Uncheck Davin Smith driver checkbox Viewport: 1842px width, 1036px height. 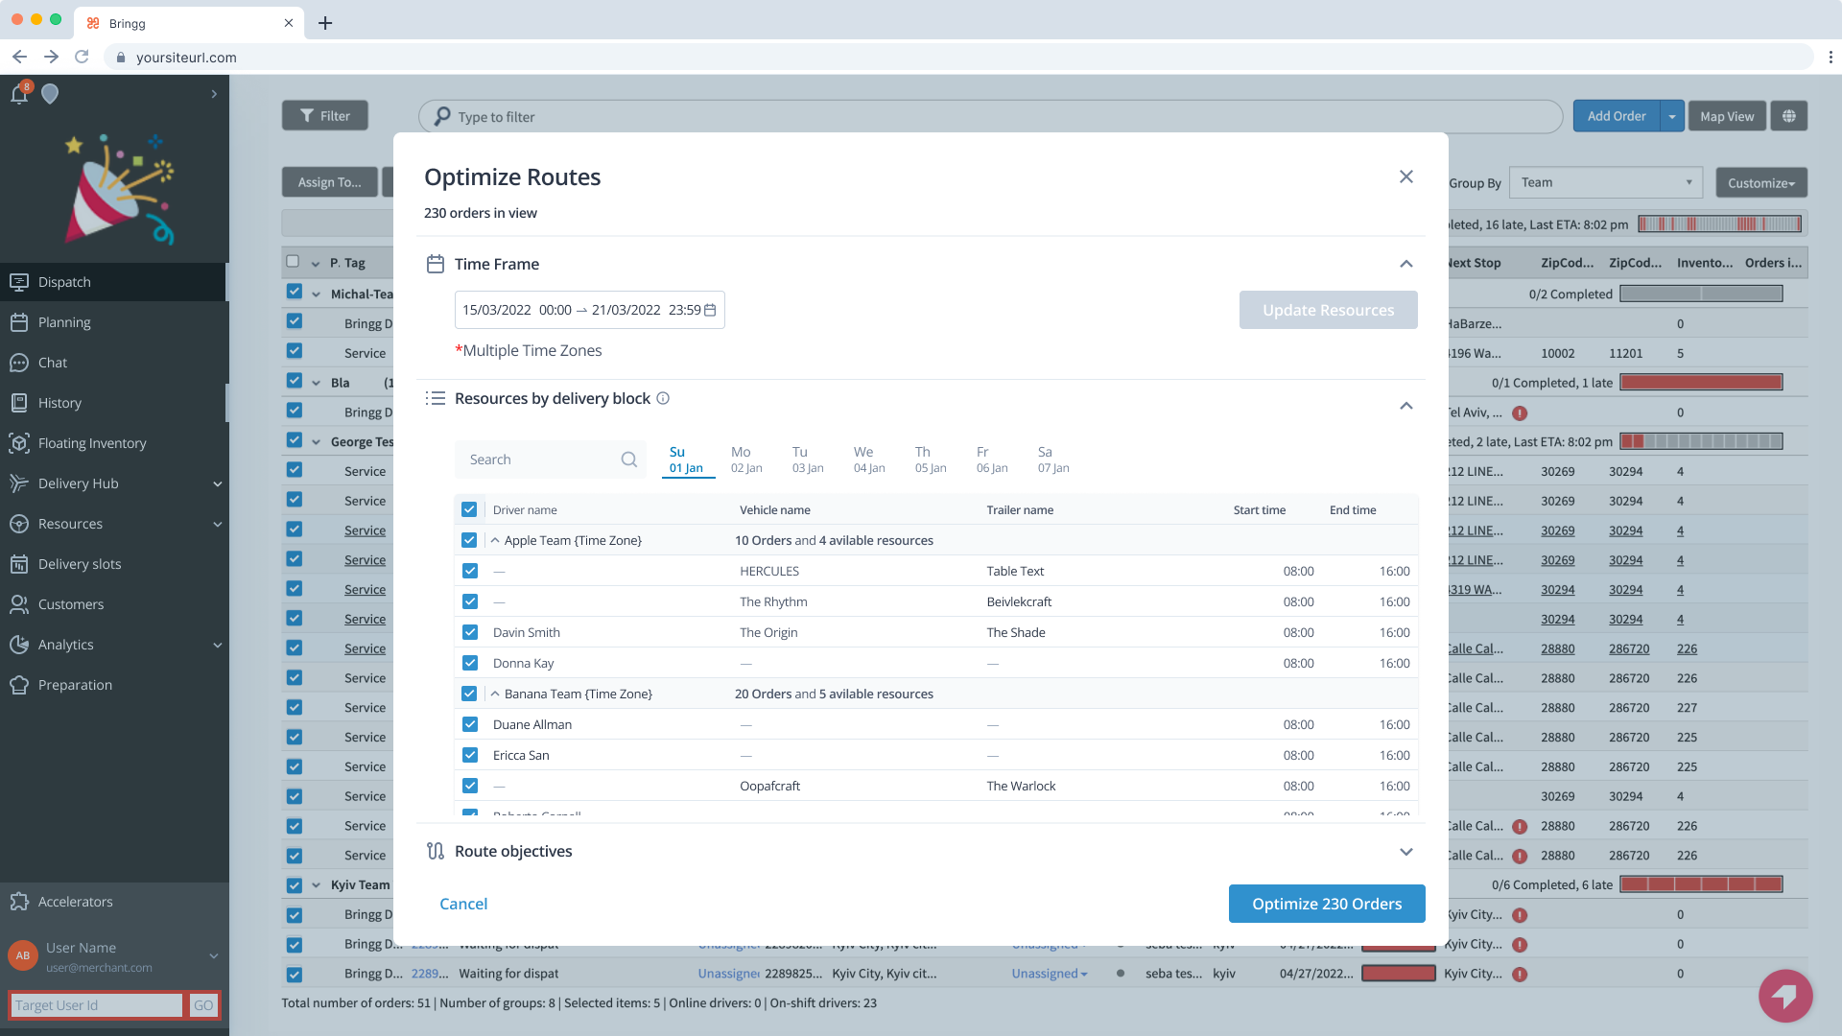point(470,632)
